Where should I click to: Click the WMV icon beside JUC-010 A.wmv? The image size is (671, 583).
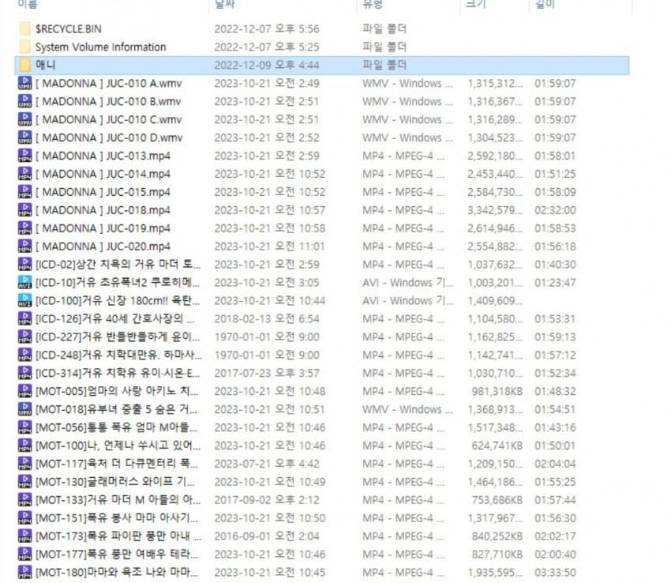[24, 83]
